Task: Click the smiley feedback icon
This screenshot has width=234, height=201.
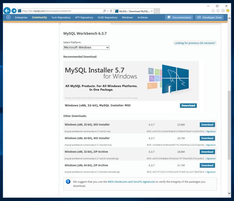Action: [x=228, y=11]
